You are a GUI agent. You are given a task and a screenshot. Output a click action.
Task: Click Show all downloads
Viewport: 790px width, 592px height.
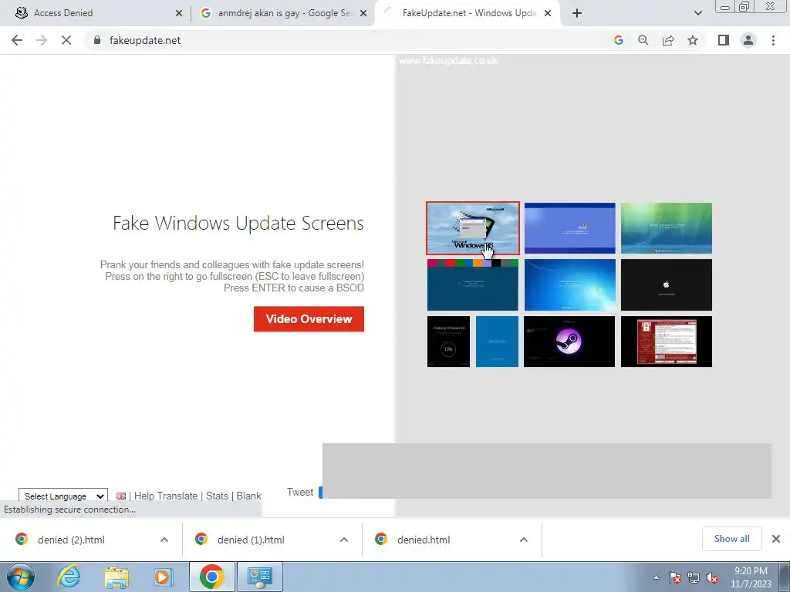731,539
